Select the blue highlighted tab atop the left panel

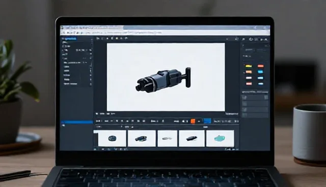coord(69,39)
